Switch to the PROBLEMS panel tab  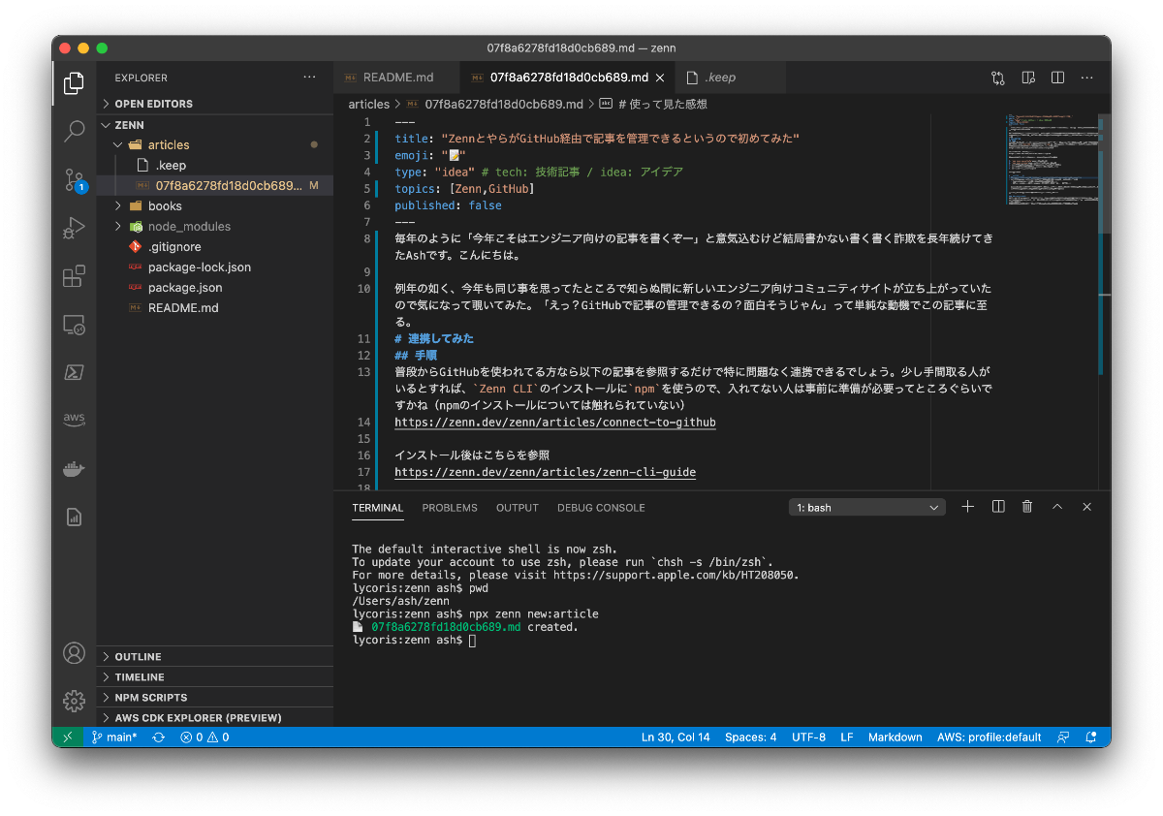point(450,508)
